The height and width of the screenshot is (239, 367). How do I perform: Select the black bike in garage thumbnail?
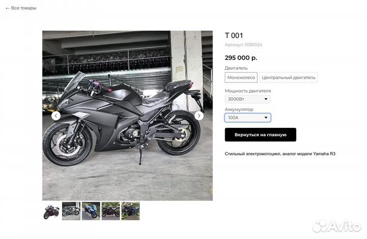71,211
